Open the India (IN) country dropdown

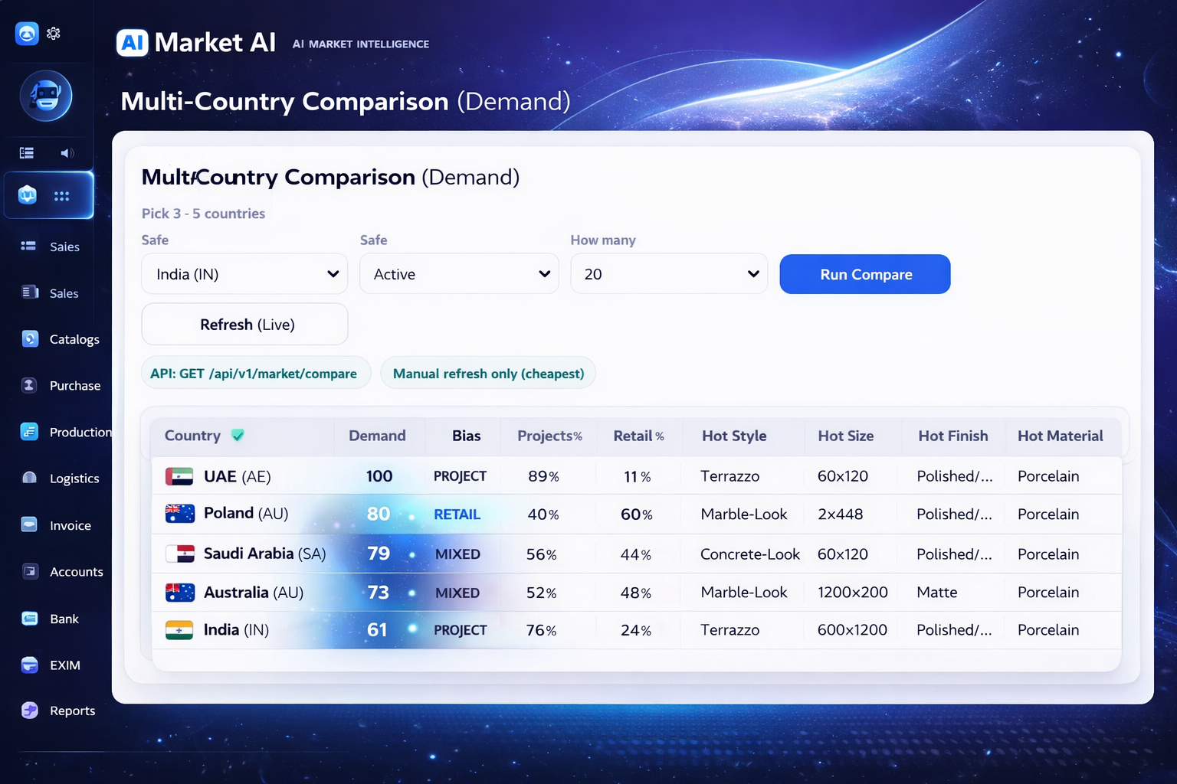pos(244,273)
